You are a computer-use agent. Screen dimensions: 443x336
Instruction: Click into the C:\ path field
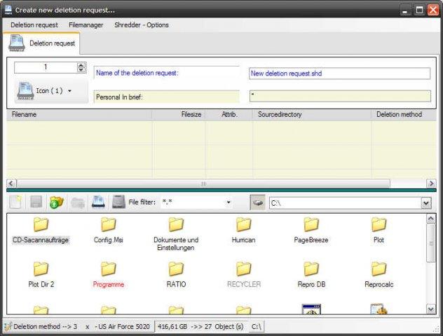coord(346,203)
